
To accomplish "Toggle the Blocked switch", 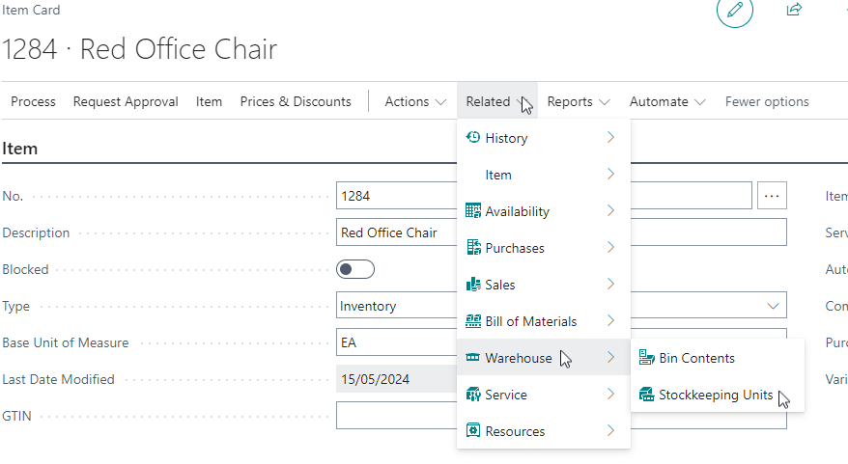I will 355,269.
